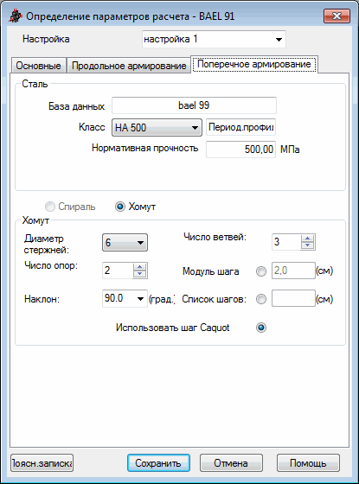Open Помощь help button
This screenshot has height=484, width=359.
[x=308, y=462]
